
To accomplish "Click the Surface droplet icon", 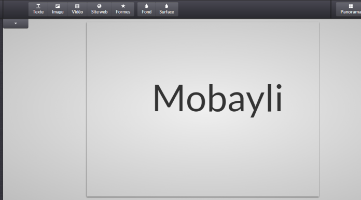I will click(166, 6).
